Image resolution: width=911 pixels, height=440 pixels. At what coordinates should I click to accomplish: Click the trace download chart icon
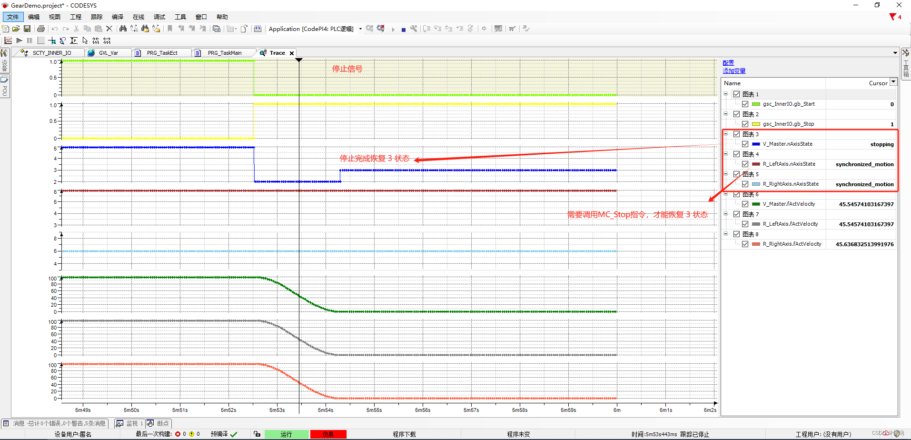click(x=8, y=40)
